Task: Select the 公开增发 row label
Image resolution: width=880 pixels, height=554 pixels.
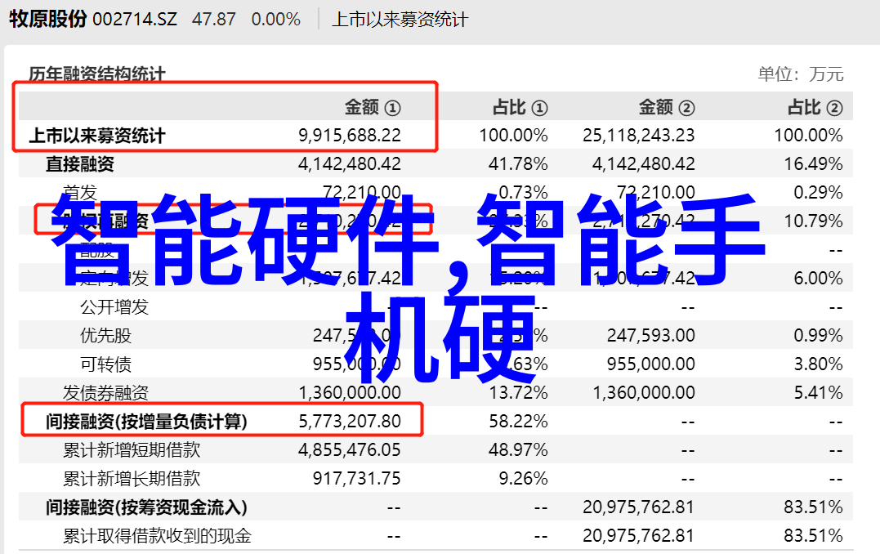Action: click(114, 307)
